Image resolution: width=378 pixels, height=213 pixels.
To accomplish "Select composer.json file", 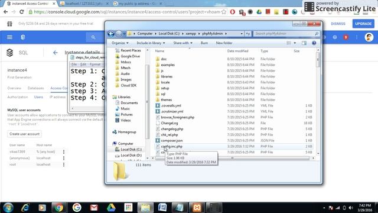I will (172, 140).
